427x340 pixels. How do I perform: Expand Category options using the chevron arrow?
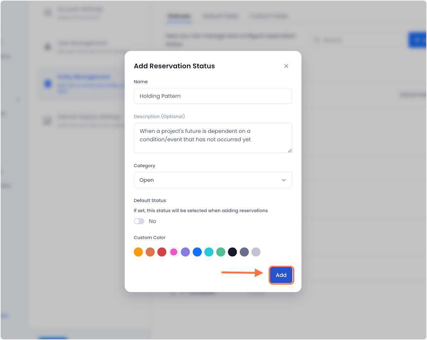click(x=284, y=180)
